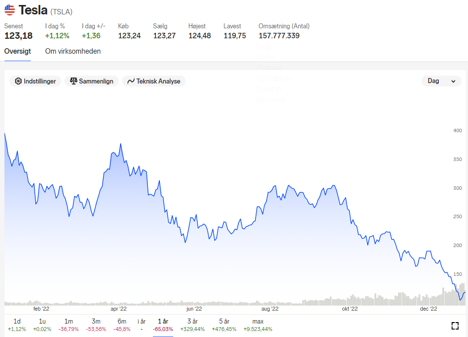The image size is (468, 337).
Task: Select the 1d time range
Action: 17,325
